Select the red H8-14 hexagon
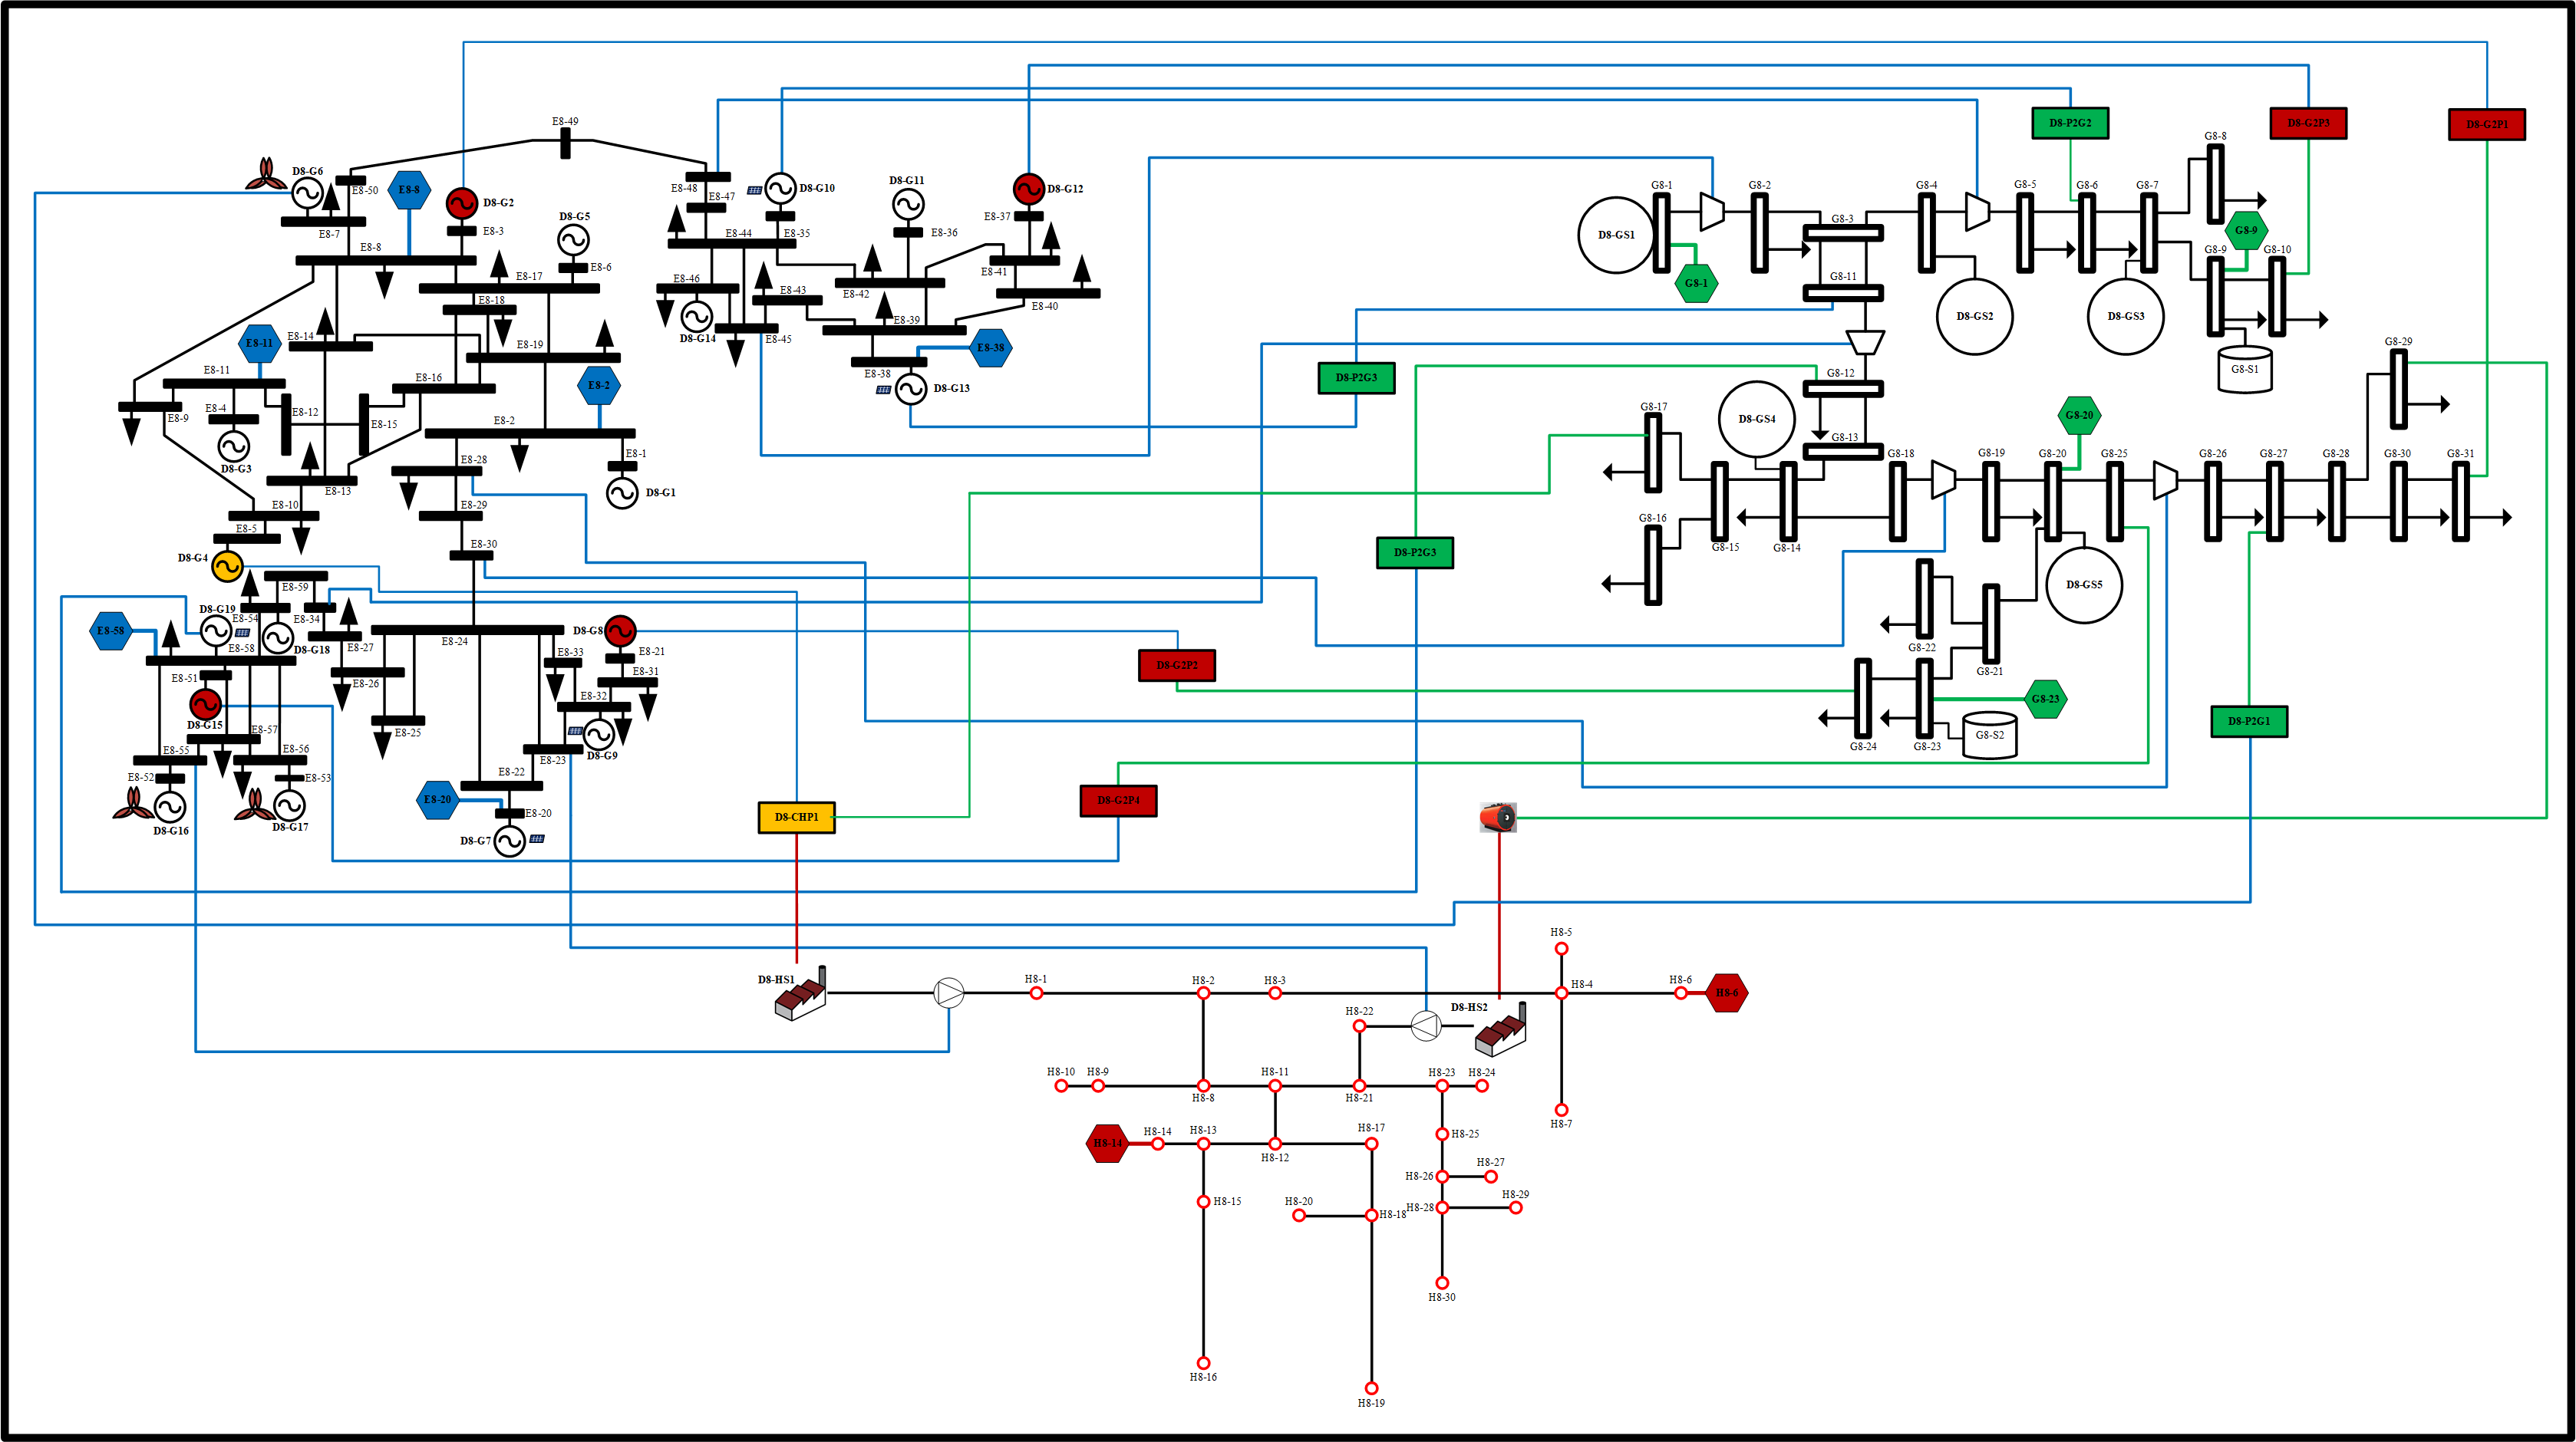The height and width of the screenshot is (1442, 2576). point(1107,1142)
